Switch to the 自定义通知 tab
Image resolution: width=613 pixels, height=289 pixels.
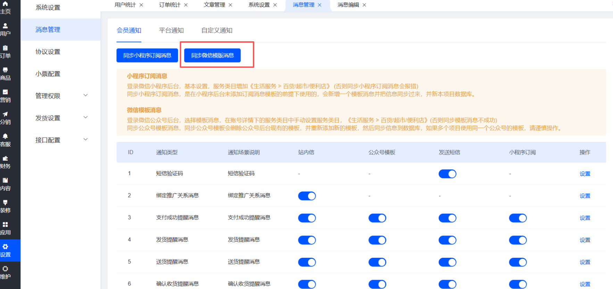tap(217, 31)
